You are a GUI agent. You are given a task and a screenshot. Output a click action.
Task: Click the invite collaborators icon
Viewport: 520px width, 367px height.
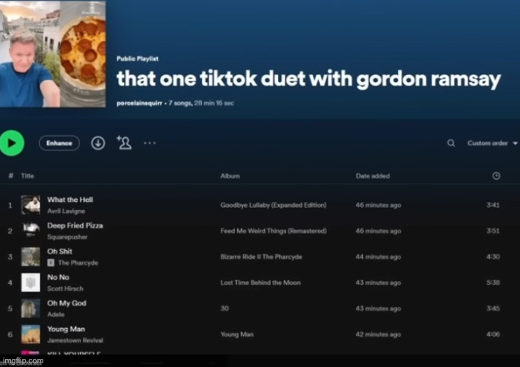pyautogui.click(x=124, y=143)
